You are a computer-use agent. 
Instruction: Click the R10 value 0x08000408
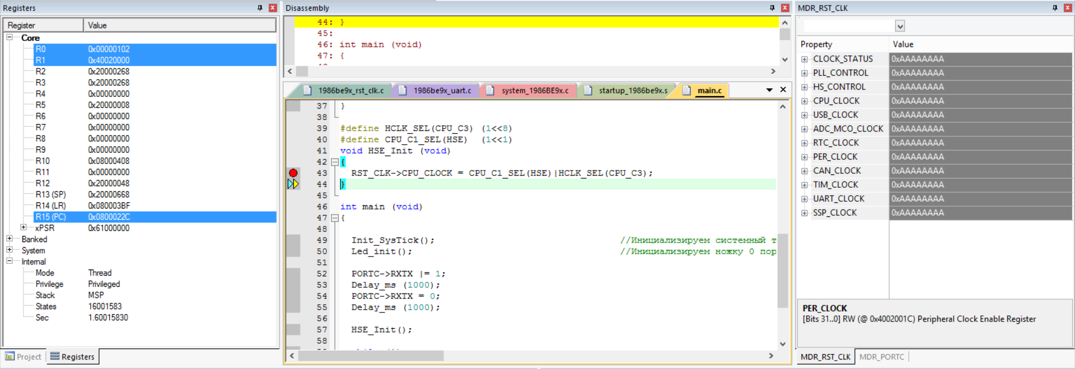[x=109, y=161]
